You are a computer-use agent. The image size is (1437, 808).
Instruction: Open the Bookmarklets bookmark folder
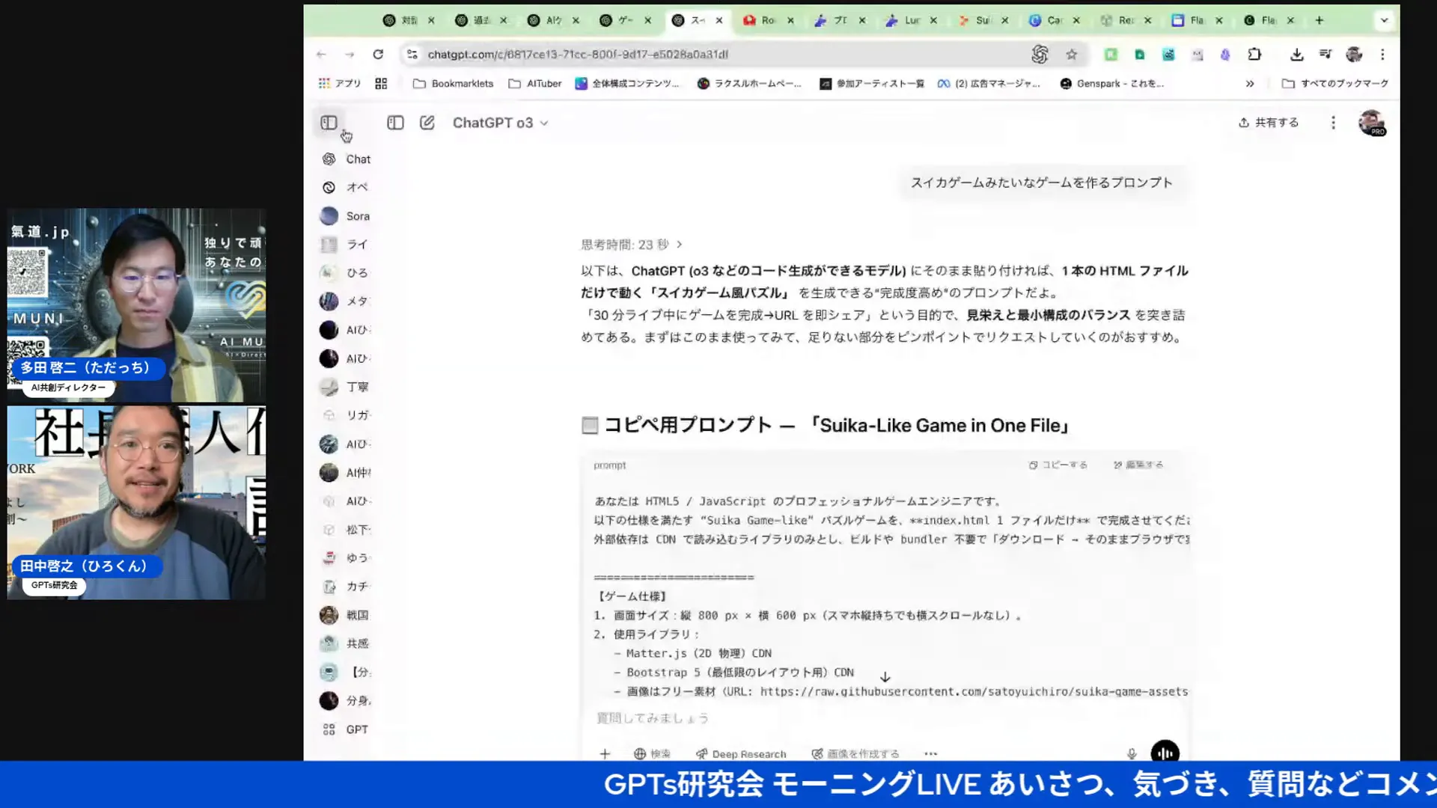453,84
